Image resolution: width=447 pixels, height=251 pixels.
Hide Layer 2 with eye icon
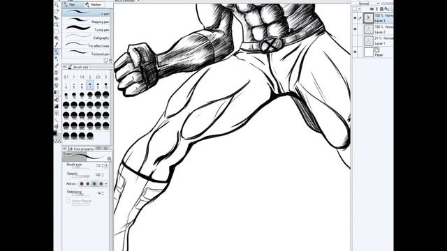pyautogui.click(x=355, y=29)
